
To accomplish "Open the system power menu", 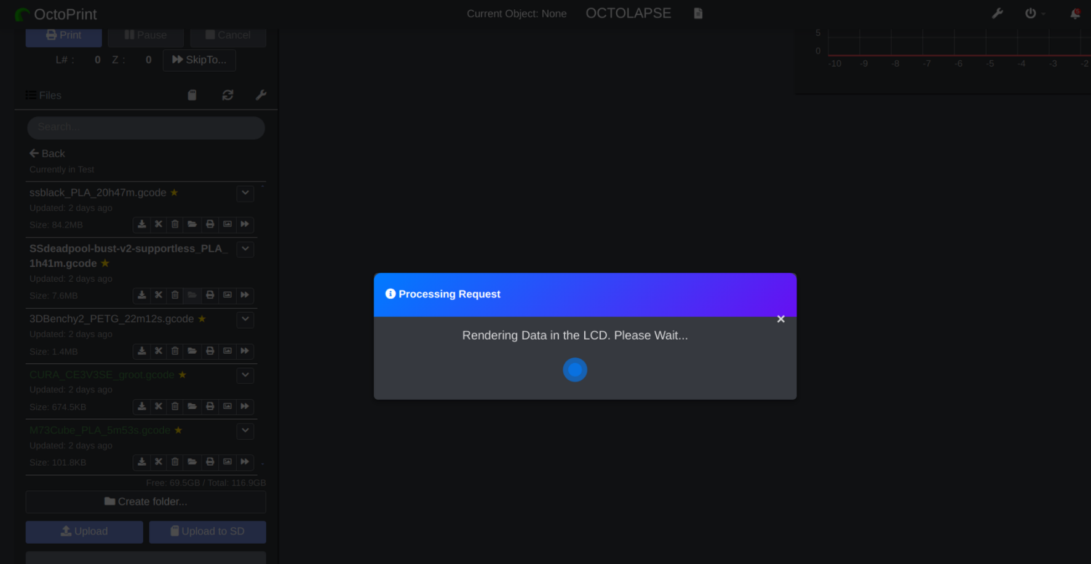I will [1034, 14].
